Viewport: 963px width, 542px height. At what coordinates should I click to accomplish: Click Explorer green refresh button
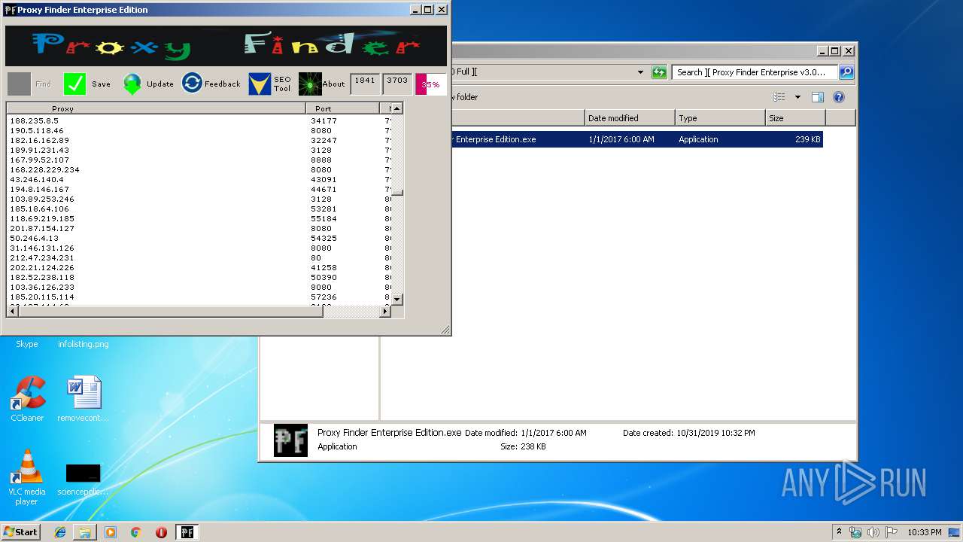(659, 72)
